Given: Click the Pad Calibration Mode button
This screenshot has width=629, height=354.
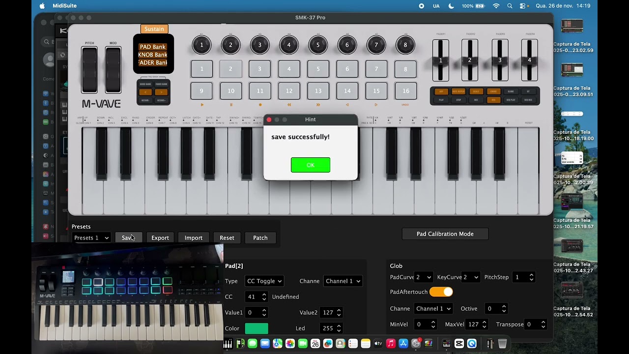Looking at the screenshot, I should (445, 234).
